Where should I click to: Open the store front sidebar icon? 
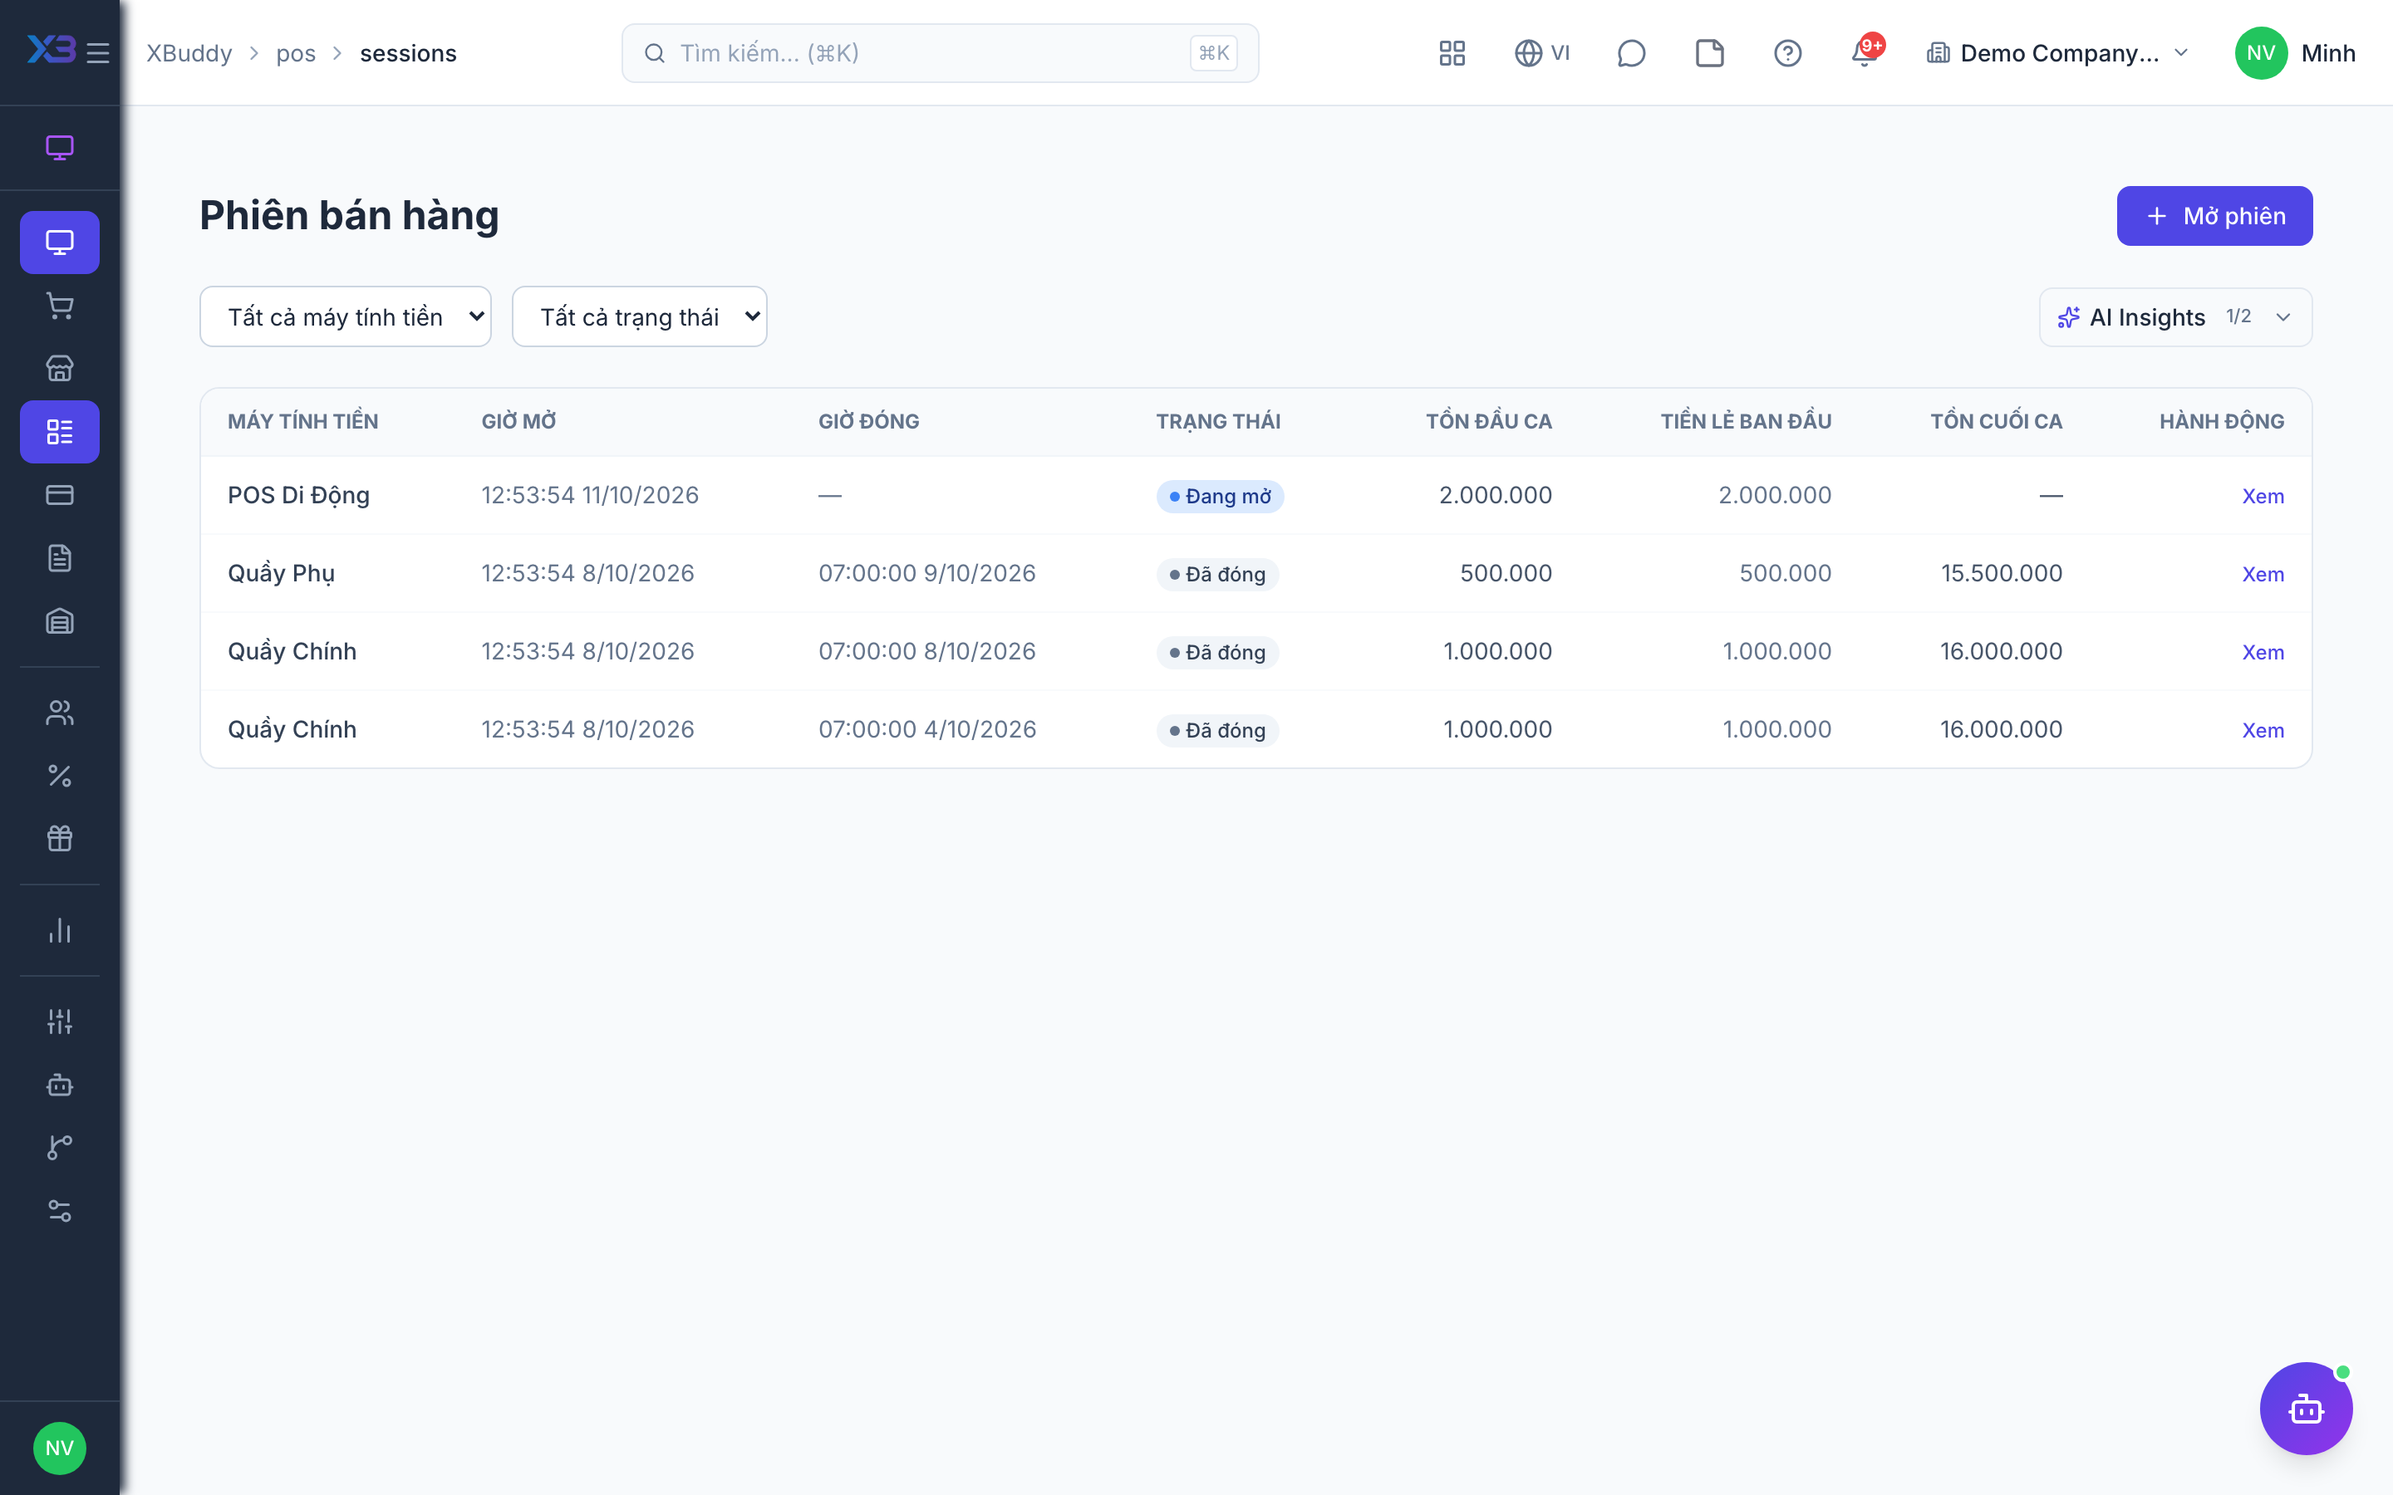[x=59, y=369]
